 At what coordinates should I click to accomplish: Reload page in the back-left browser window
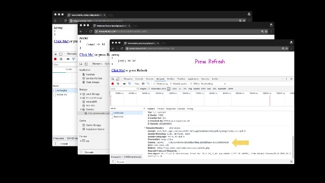tap(65, 21)
